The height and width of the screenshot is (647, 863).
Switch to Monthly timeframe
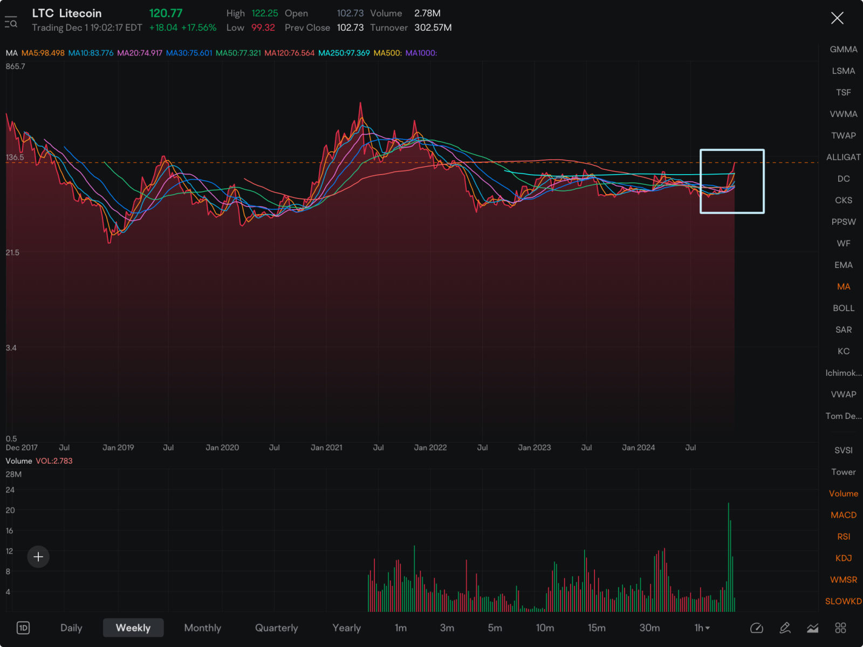(x=203, y=628)
